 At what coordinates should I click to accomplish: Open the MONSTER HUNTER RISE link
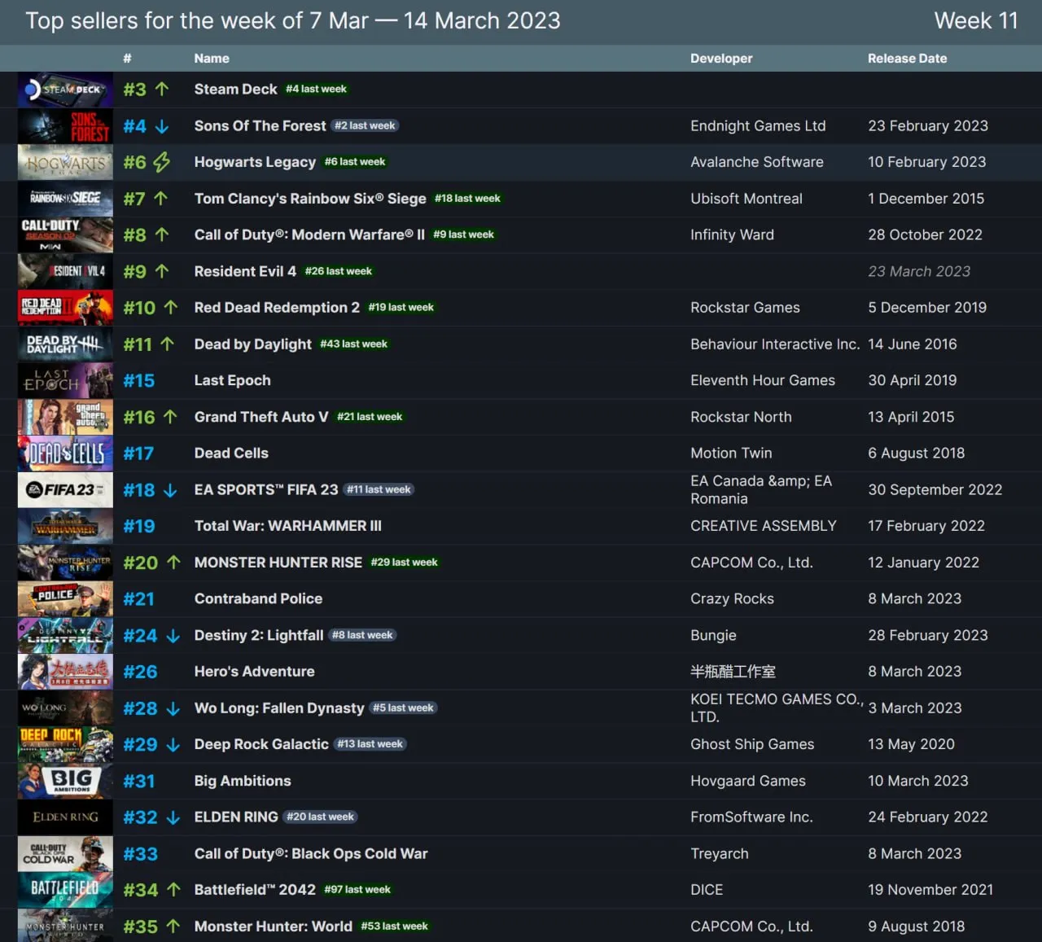click(278, 563)
